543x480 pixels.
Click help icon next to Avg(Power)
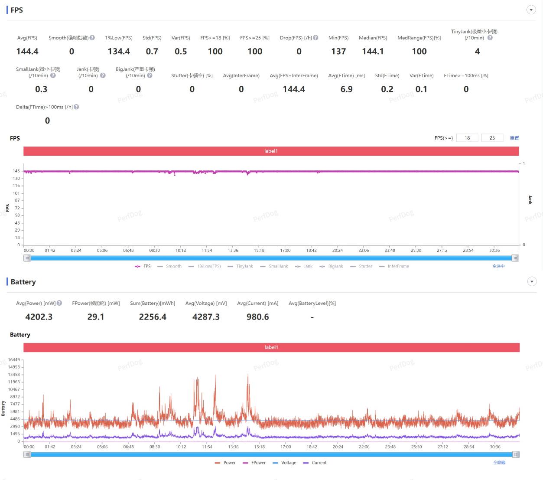pyautogui.click(x=59, y=303)
